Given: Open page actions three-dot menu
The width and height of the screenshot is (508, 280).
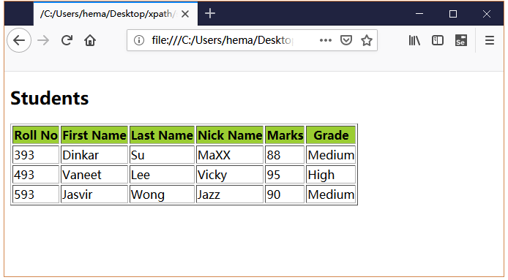Looking at the screenshot, I should pos(326,40).
